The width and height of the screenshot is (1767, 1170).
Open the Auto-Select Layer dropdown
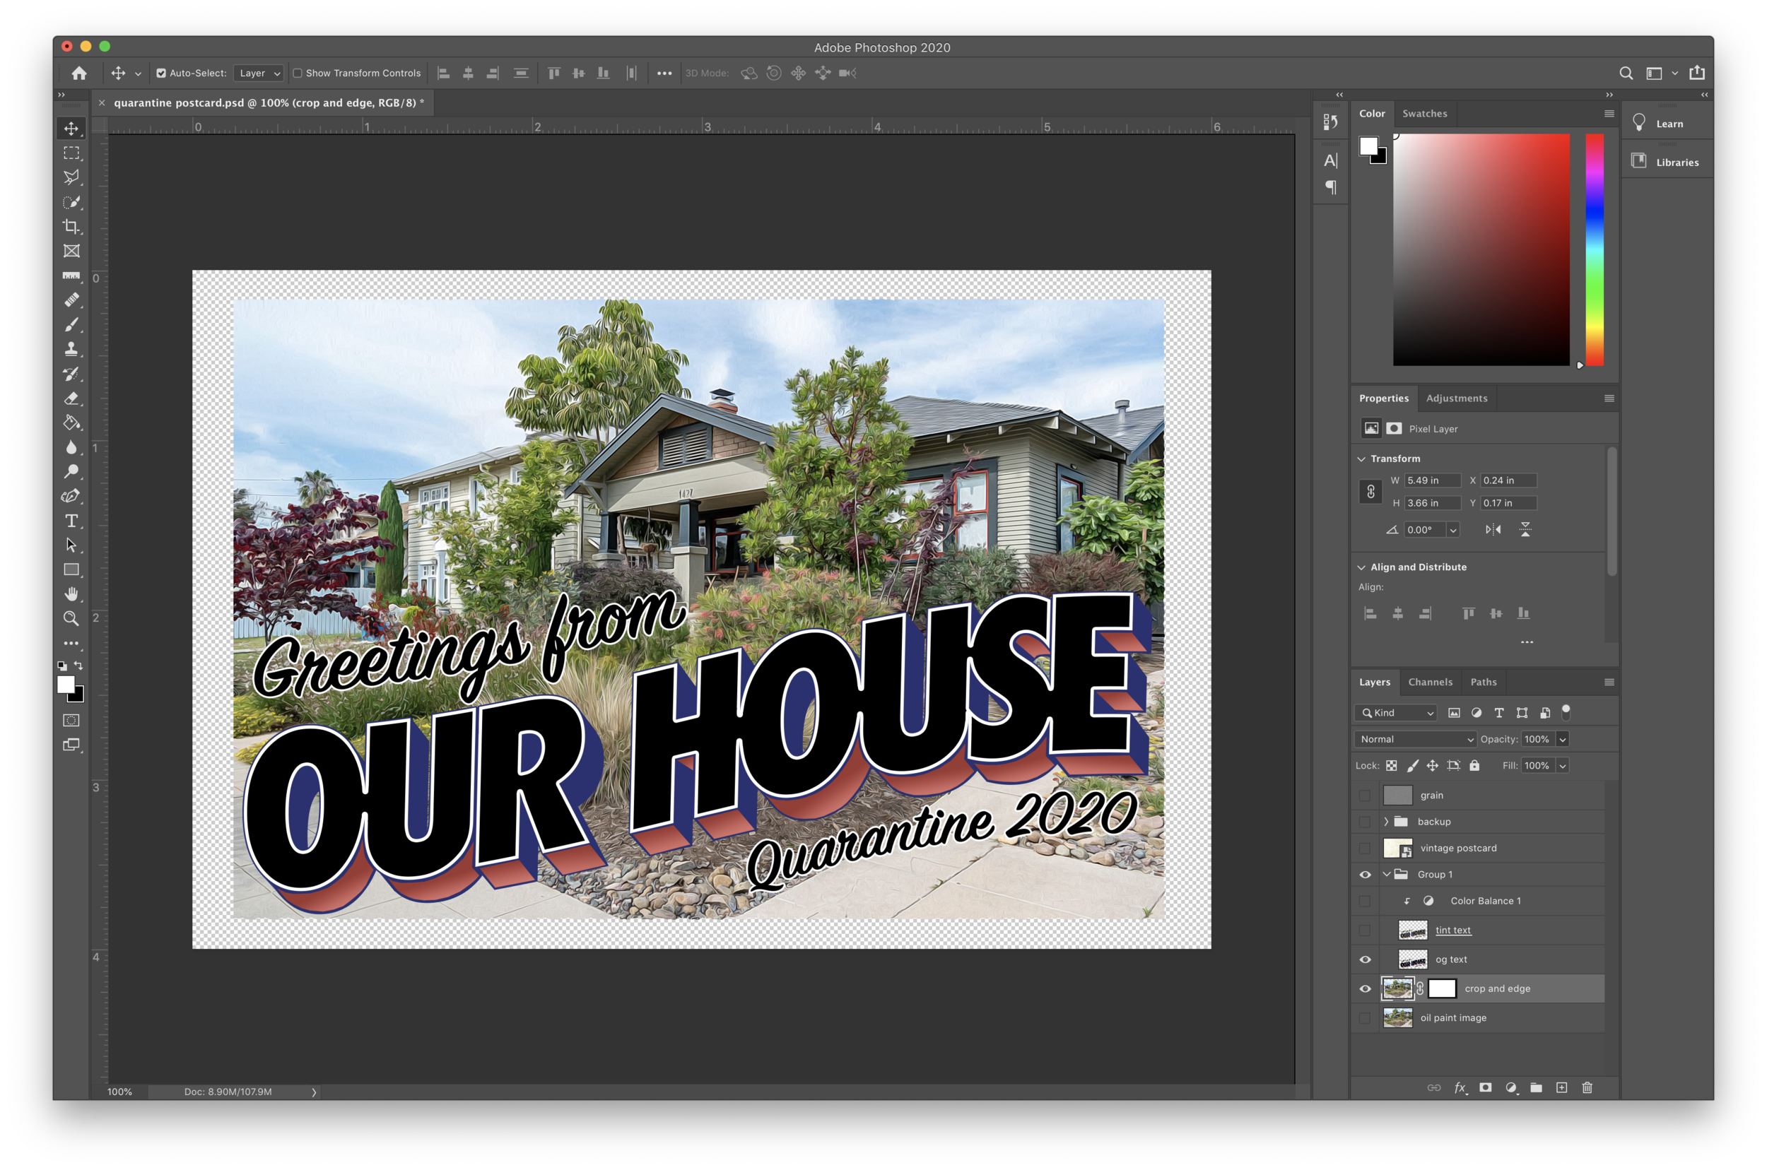click(x=259, y=73)
